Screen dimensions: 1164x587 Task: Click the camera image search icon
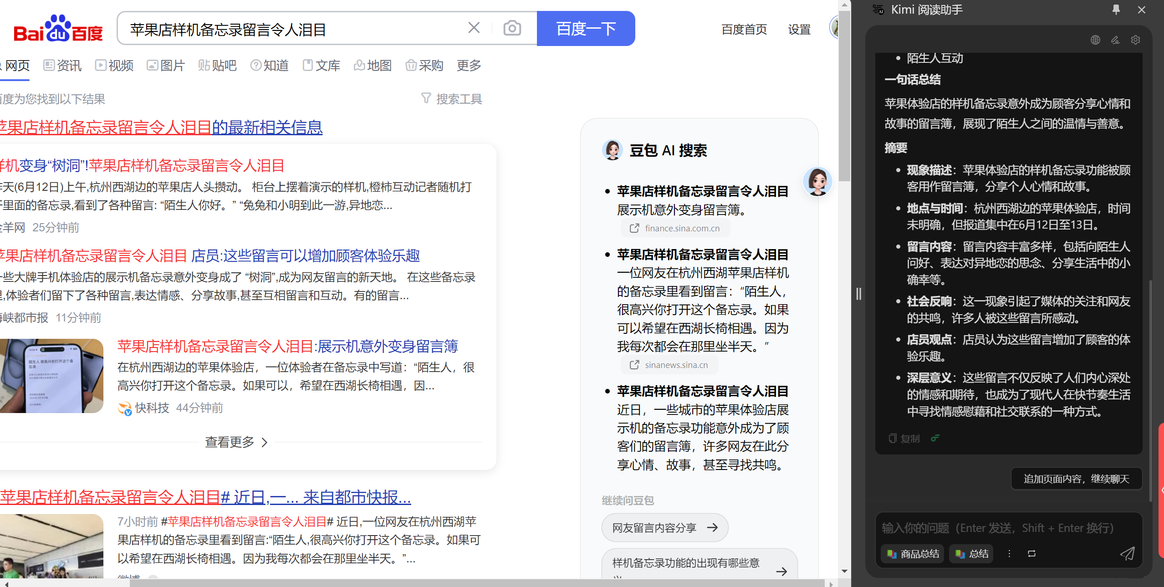click(512, 28)
